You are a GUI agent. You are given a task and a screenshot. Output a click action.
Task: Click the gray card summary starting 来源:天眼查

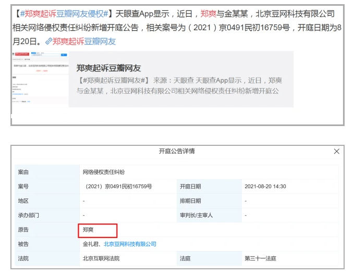click(x=179, y=86)
